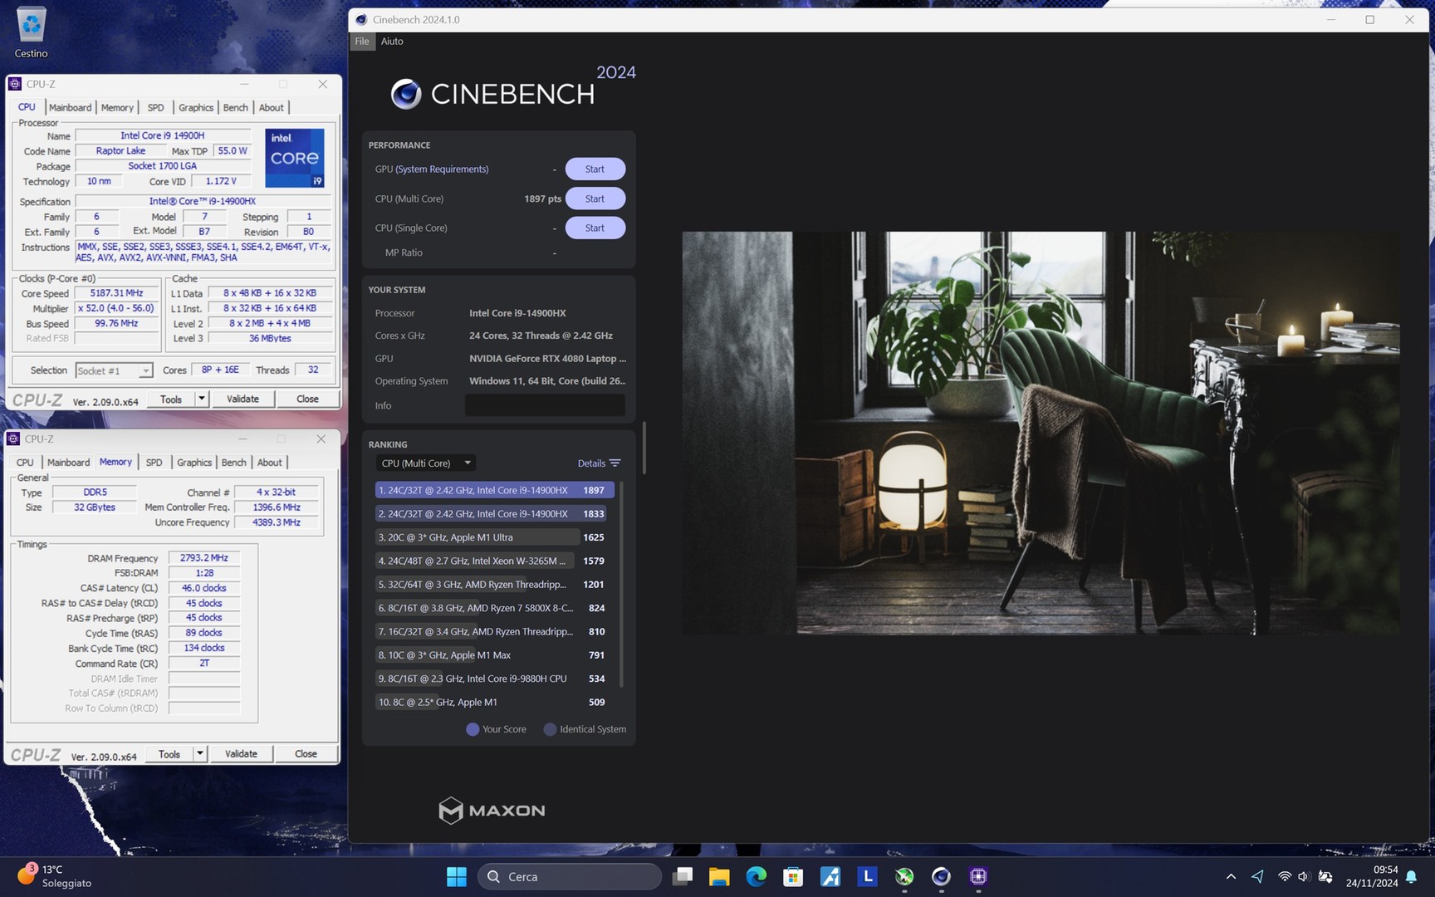Click Validate in CPU-Z CPU window

point(242,399)
